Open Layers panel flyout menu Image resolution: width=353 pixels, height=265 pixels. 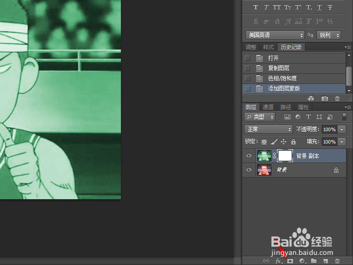(x=348, y=107)
